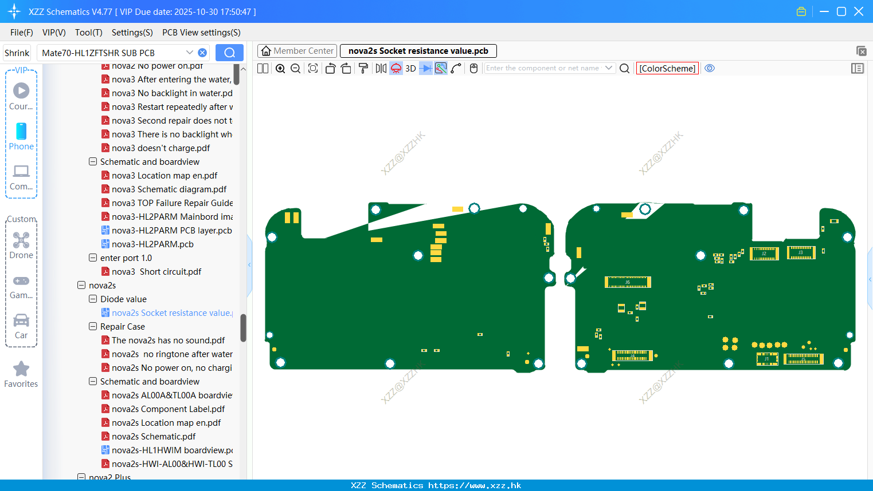Toggle the diode direction highlight icon
This screenshot has height=491, width=873.
point(425,69)
